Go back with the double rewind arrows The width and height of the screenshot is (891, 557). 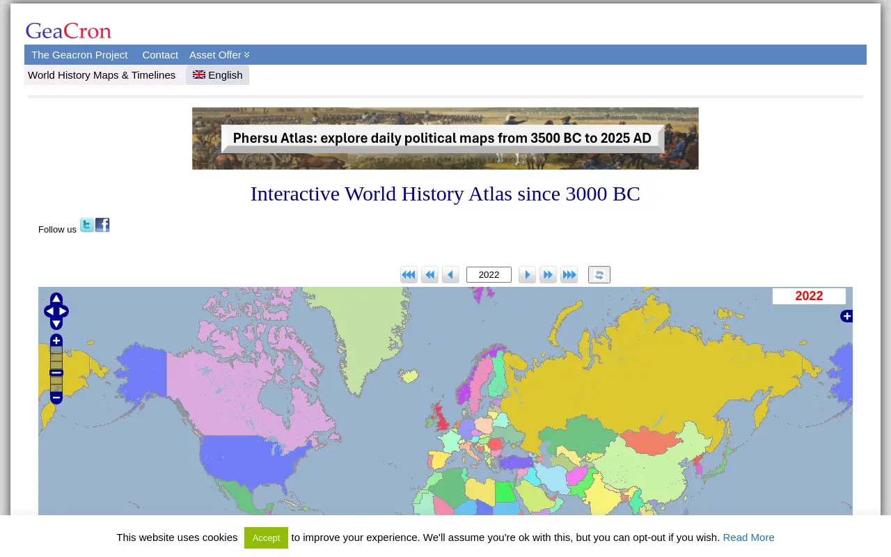coord(429,275)
